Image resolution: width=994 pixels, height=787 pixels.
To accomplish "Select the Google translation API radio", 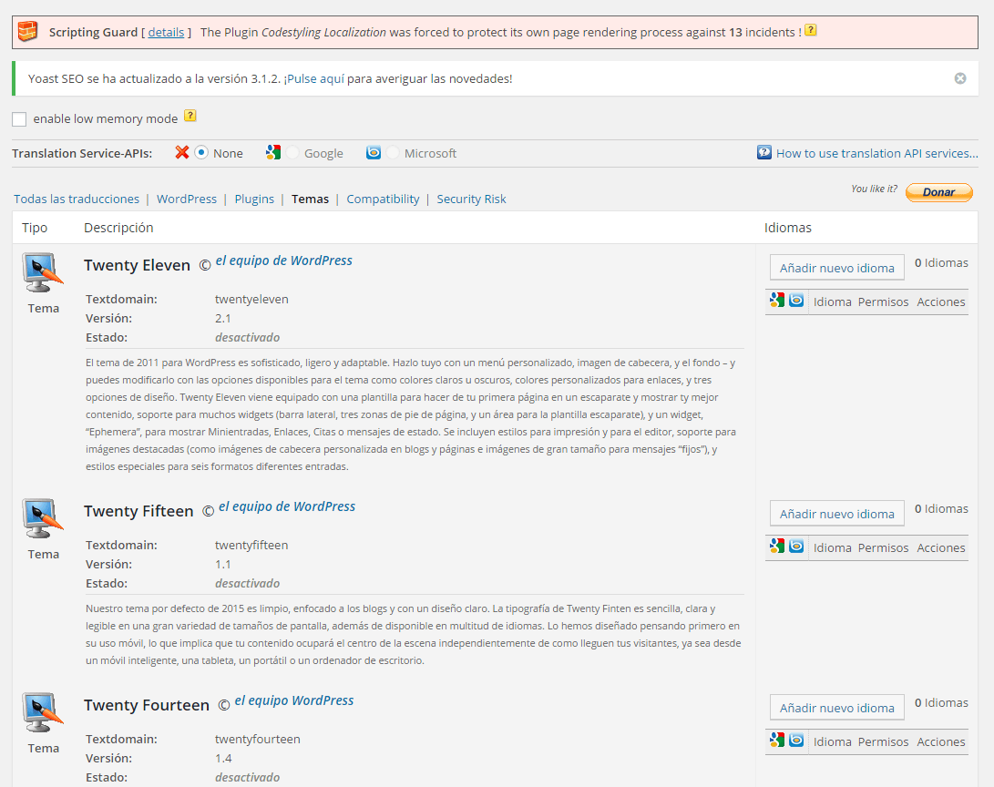I will [292, 153].
